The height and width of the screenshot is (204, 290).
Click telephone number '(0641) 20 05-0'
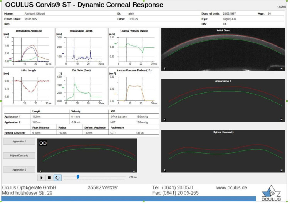point(178,188)
